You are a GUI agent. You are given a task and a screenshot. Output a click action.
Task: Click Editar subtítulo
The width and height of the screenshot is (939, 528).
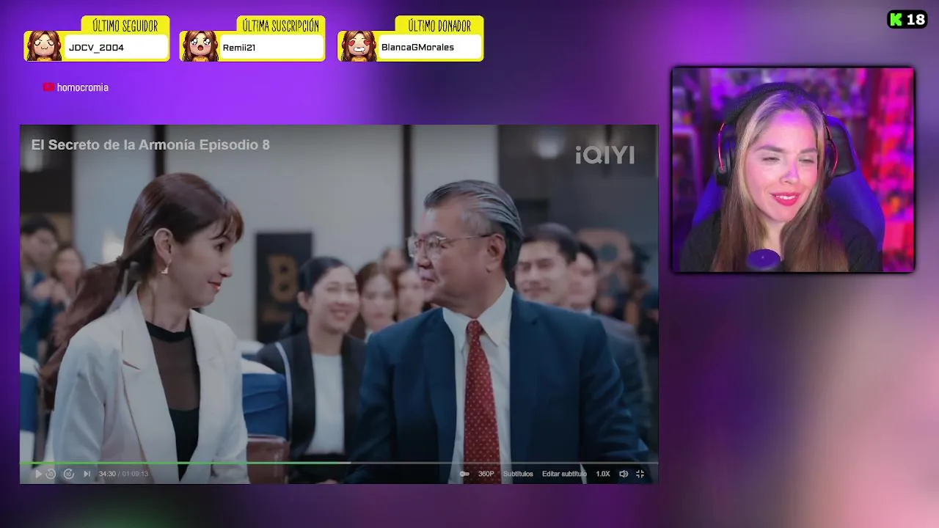[x=564, y=474]
